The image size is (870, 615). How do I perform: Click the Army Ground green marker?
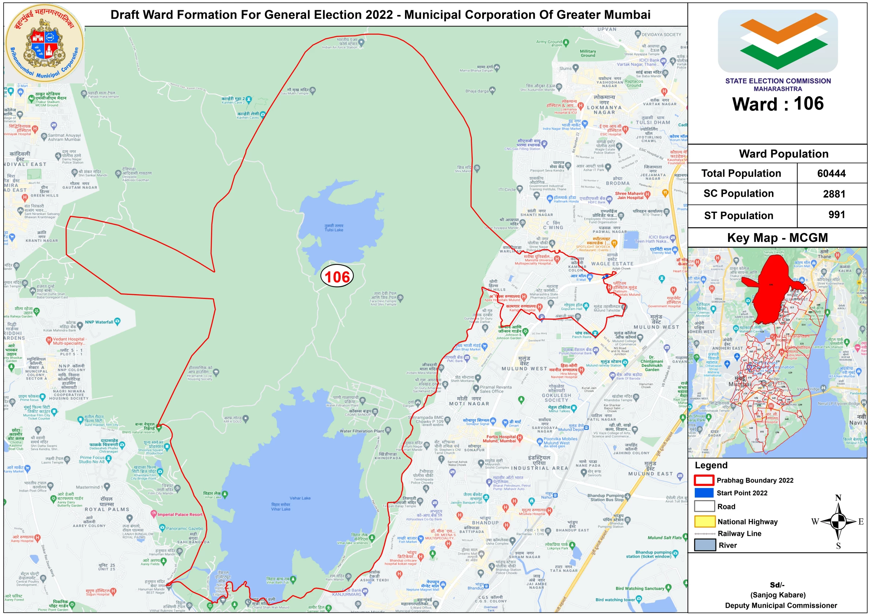(566, 42)
